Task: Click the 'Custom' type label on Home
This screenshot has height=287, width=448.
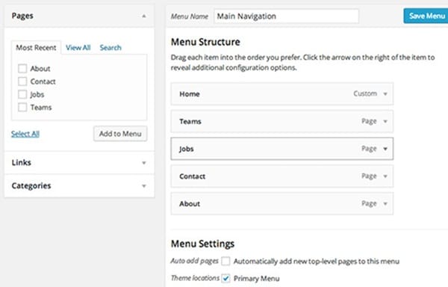Action: 365,93
